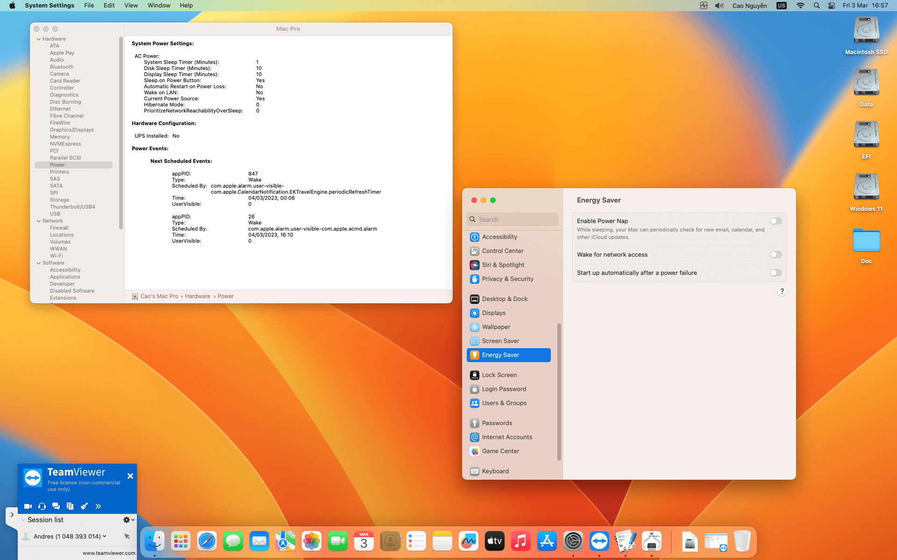897x560 pixels.
Task: Click the TeamViewer file transfer icon
Action: point(70,506)
